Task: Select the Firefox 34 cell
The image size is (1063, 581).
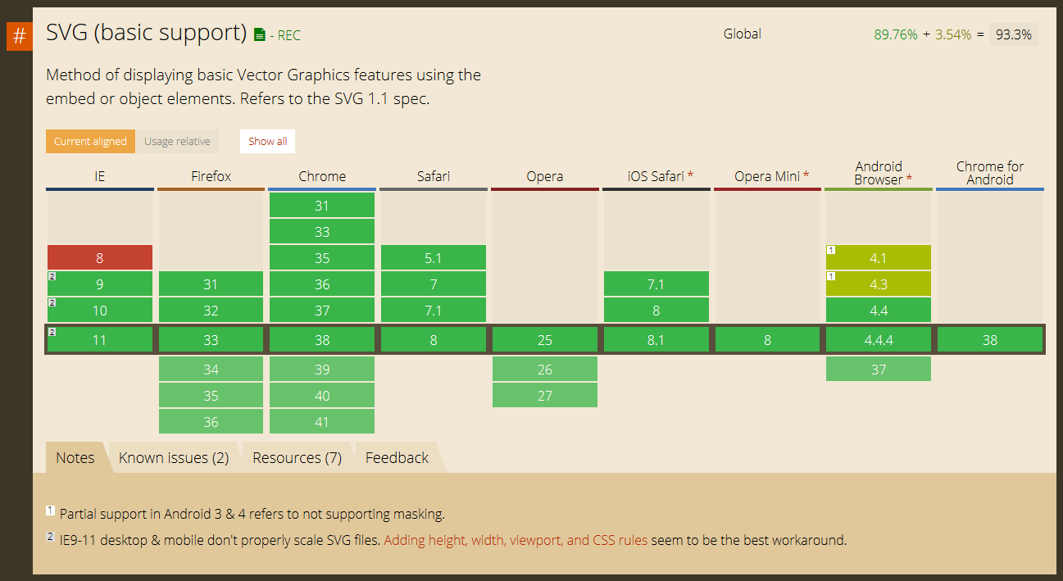Action: coord(211,369)
